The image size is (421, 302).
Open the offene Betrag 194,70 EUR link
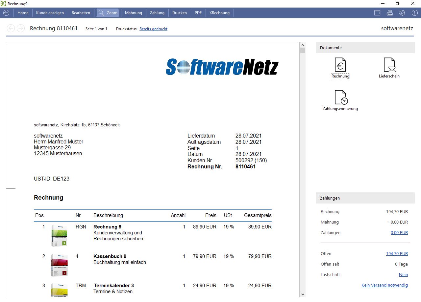[x=397, y=253]
